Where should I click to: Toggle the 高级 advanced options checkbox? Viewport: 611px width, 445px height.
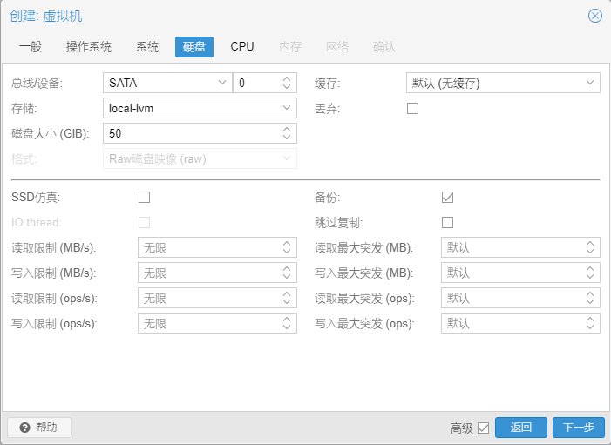tap(483, 428)
